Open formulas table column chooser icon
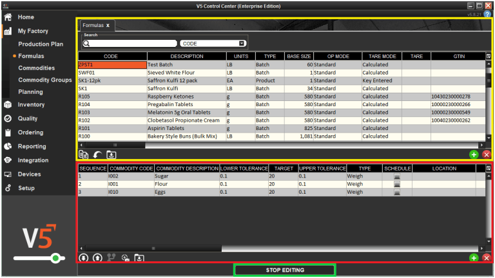Image resolution: width=495 pixels, height=278 pixels. [x=489, y=56]
